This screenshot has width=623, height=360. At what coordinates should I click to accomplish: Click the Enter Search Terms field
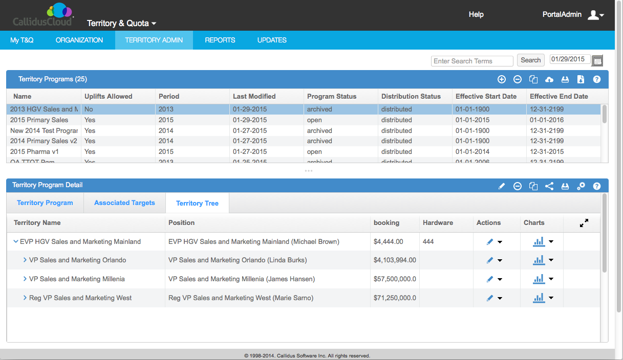click(471, 61)
